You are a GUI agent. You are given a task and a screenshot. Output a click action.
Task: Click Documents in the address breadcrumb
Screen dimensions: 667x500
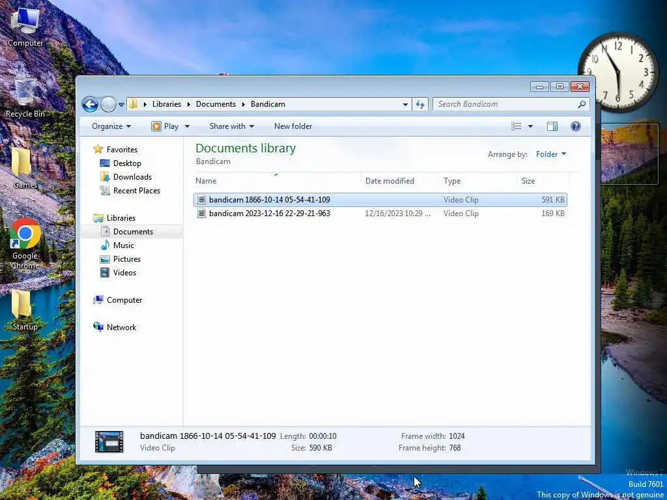pos(216,104)
